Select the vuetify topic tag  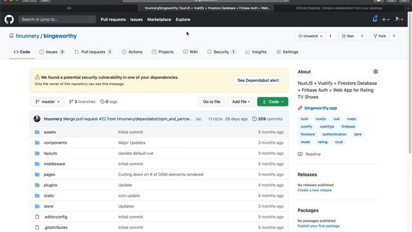point(306,126)
